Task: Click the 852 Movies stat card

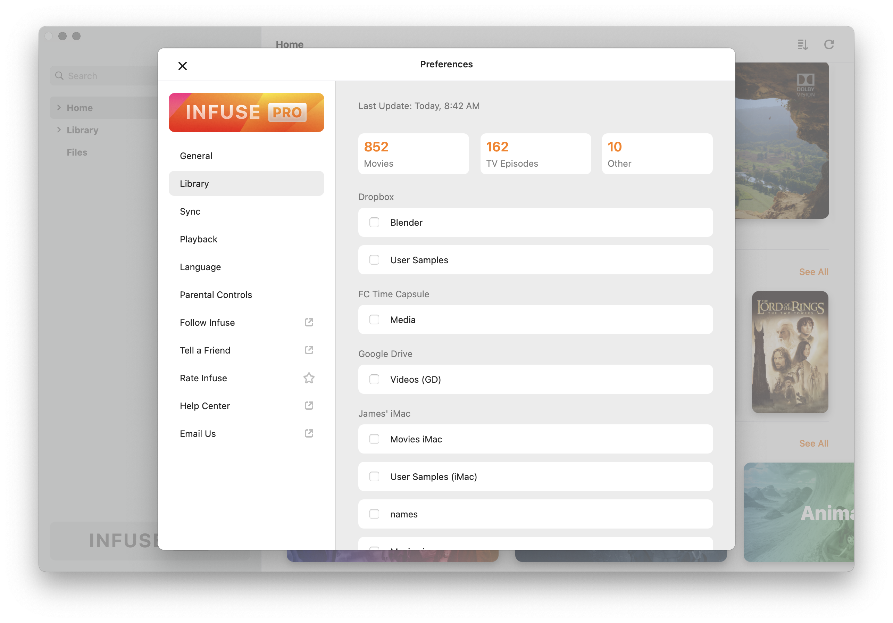Action: pyautogui.click(x=414, y=154)
